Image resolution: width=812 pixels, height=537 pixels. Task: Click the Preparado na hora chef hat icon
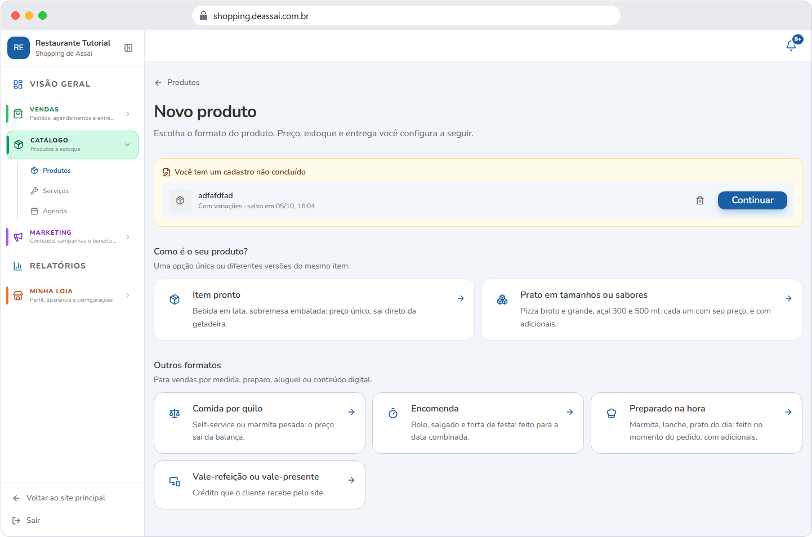pyautogui.click(x=612, y=413)
